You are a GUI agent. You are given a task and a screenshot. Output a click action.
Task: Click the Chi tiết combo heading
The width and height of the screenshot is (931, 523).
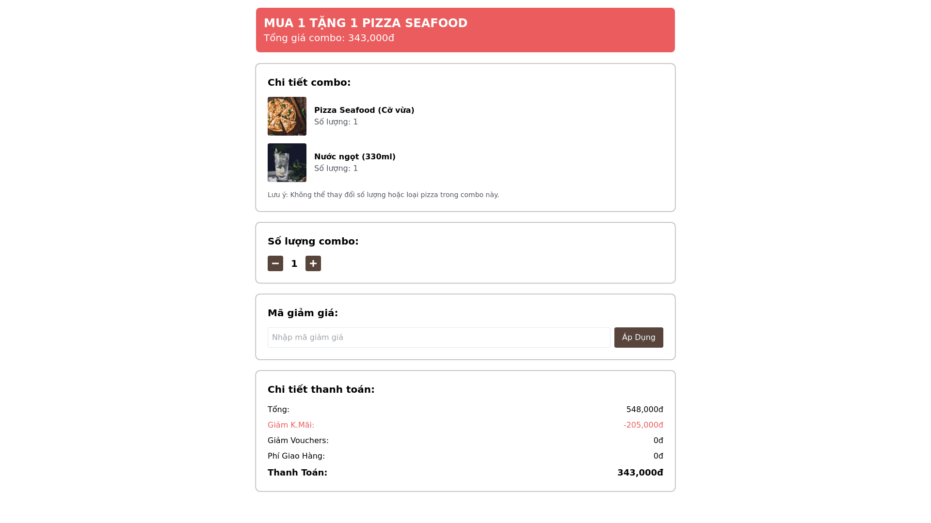point(309,82)
